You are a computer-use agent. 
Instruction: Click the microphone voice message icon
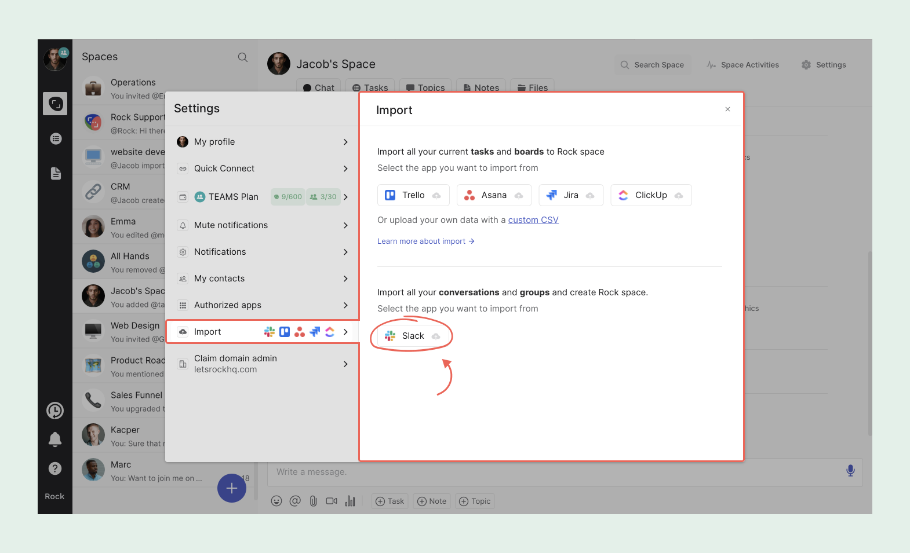click(x=850, y=471)
